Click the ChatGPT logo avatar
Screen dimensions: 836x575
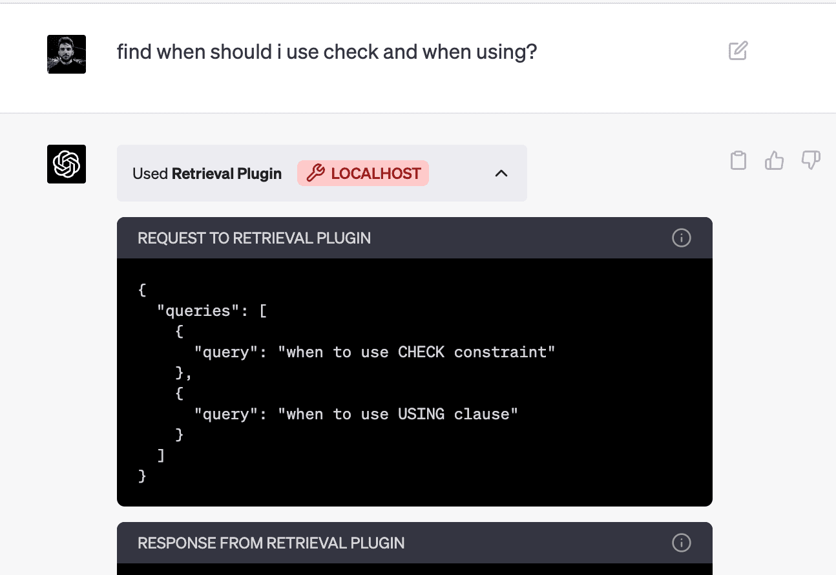coord(67,164)
